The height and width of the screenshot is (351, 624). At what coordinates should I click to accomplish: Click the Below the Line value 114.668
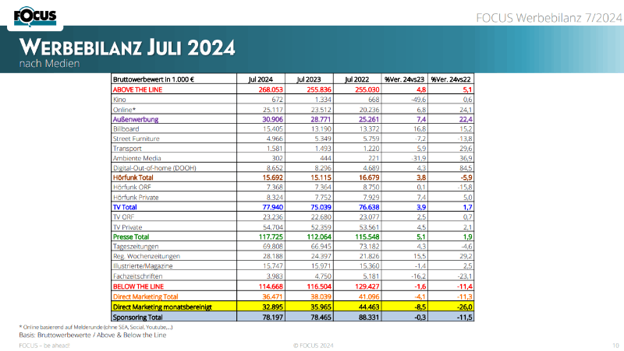tap(271, 286)
